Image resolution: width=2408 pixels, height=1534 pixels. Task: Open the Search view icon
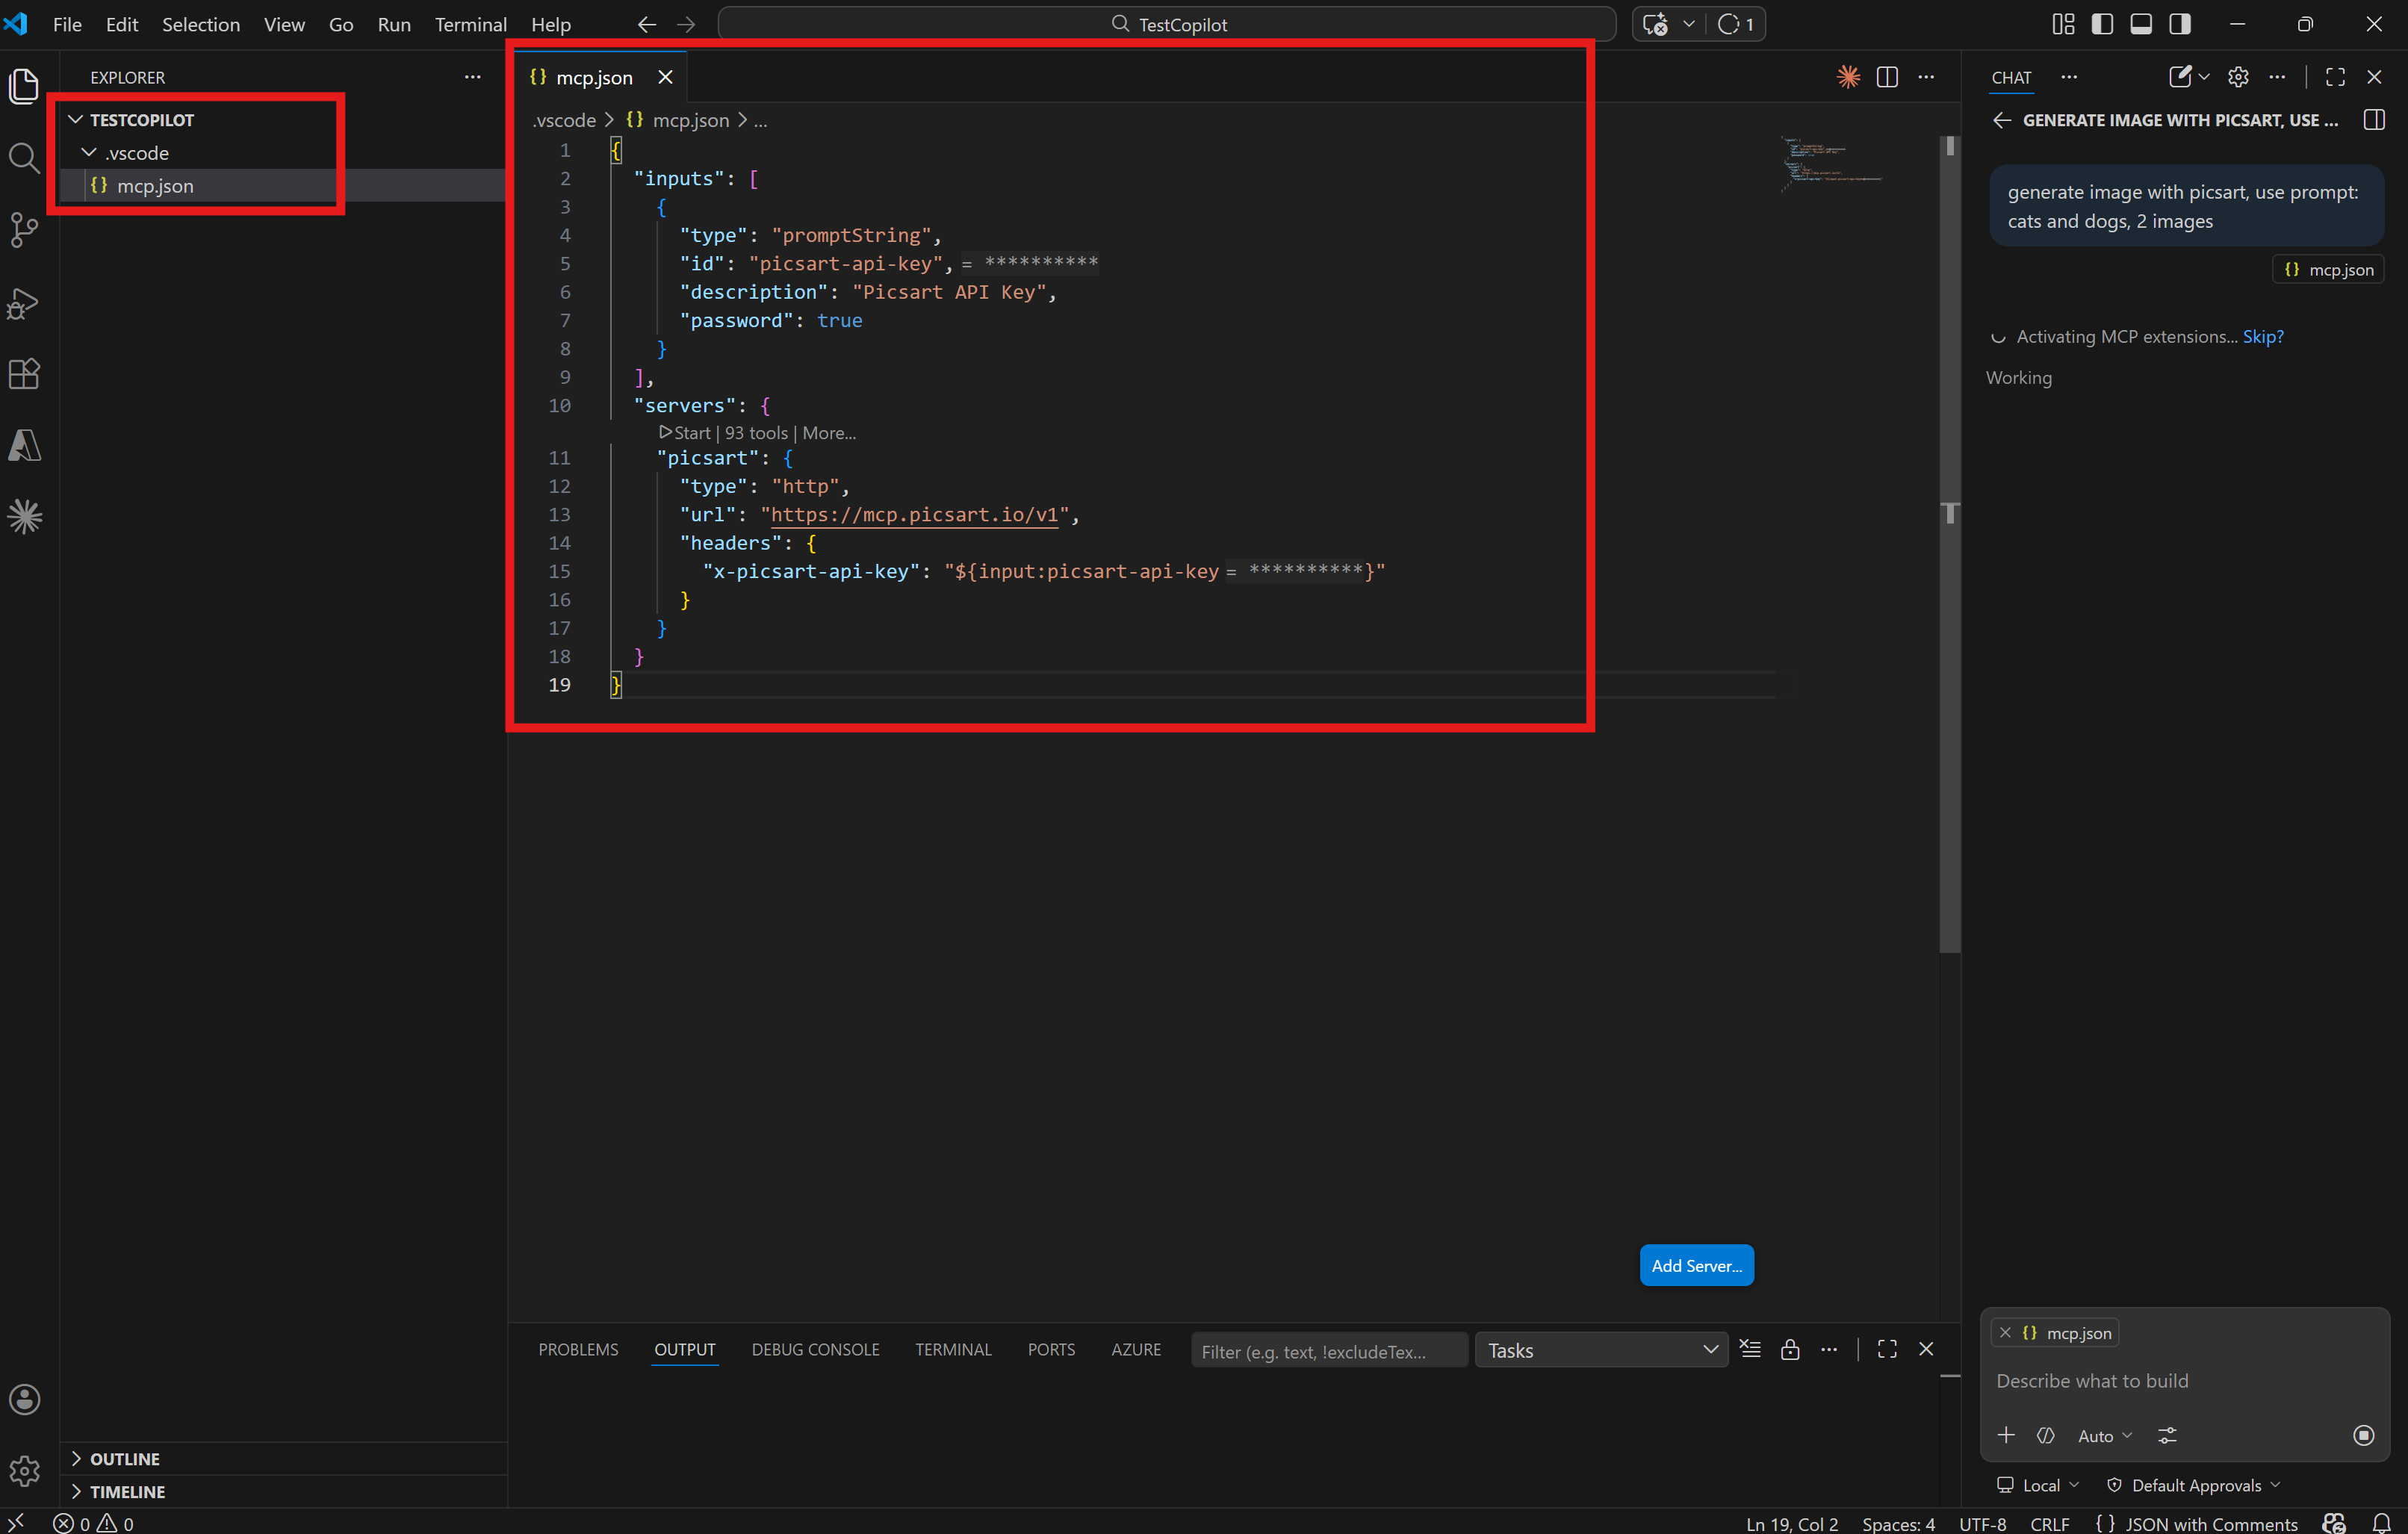pos(24,158)
